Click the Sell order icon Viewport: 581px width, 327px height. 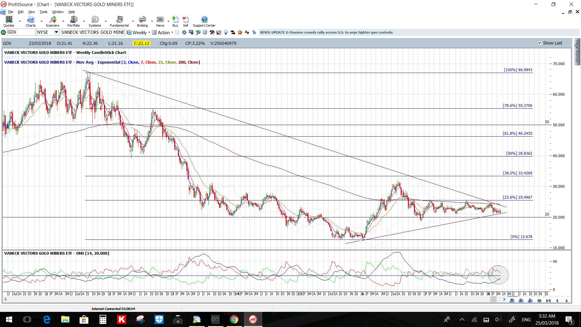point(185,21)
